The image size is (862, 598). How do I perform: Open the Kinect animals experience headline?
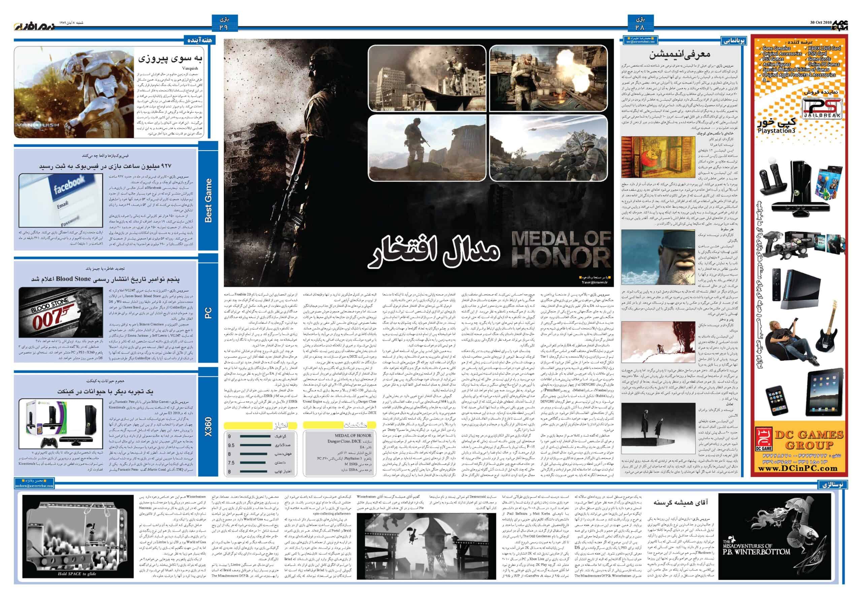coord(105,391)
